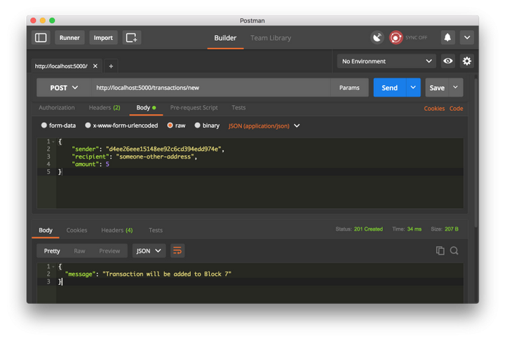Viewport: 505px width, 341px height.
Task: Switch to the Pre-request Script tab
Action: [x=194, y=107]
